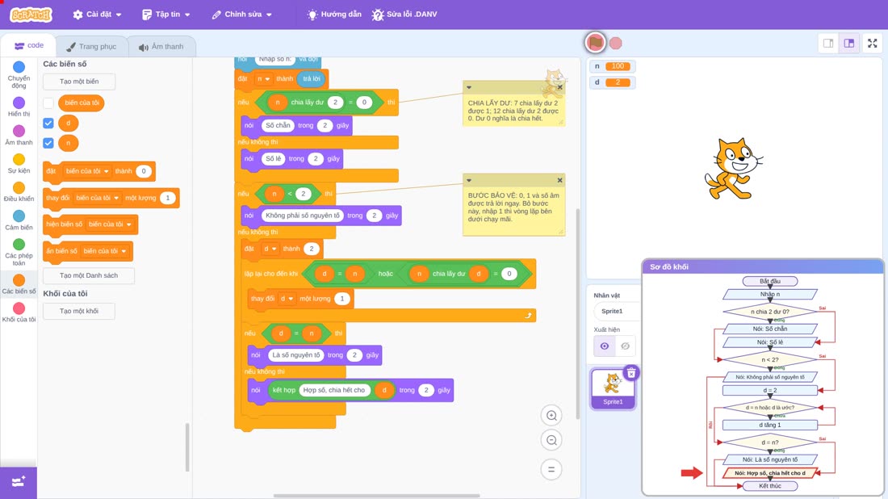Tick the 'biến của tôi' variable checkbox
This screenshot has width=888, height=499.
coord(48,103)
